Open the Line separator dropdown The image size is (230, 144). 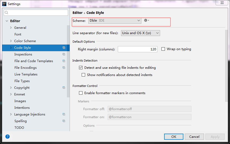point(140,33)
